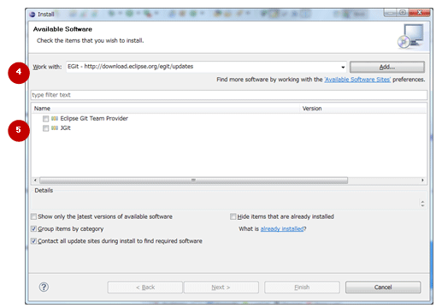Click the JGit category icon
436x308 pixels.
click(x=55, y=128)
